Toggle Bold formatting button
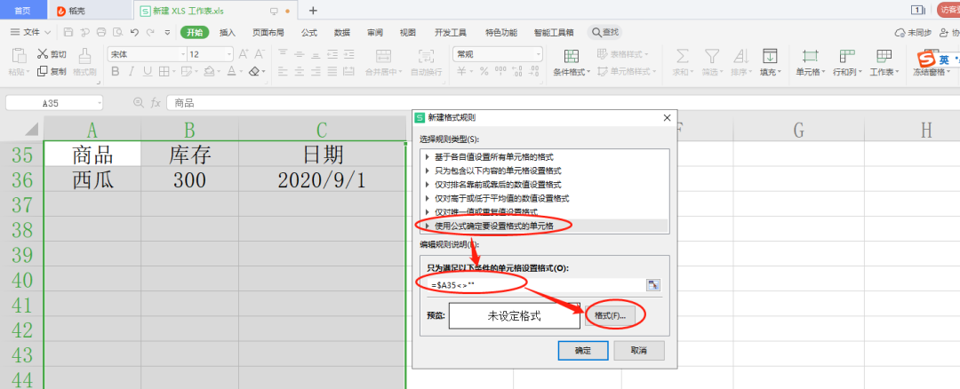Screen dimensions: 960x389 click(x=114, y=72)
